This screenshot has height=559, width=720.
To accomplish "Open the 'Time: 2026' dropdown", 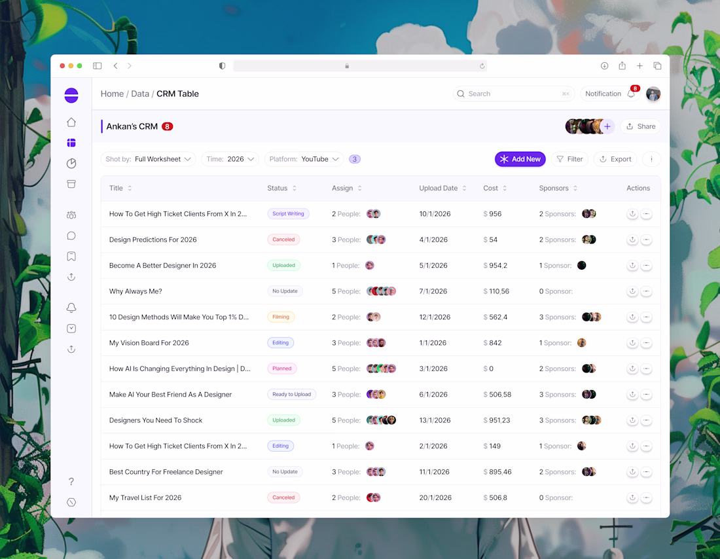I will [230, 159].
